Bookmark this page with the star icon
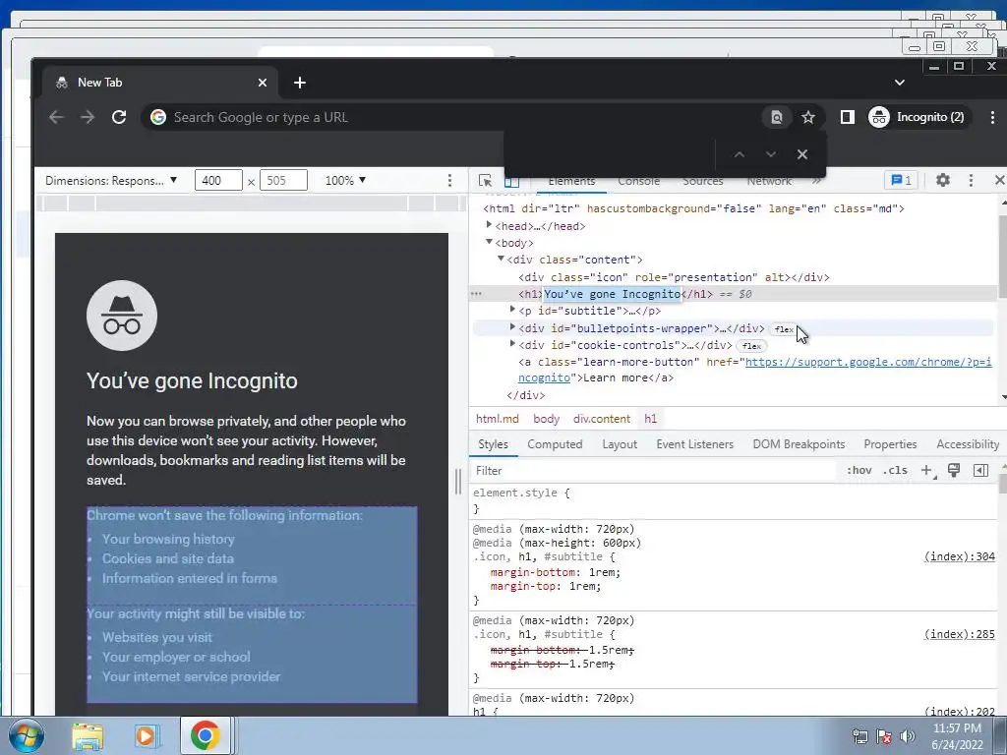Screen dimensions: 1007x755 coord(808,117)
